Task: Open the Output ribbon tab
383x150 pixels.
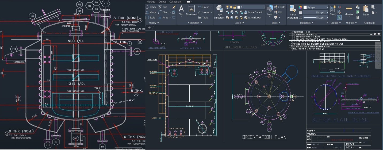Action: coord(162,2)
